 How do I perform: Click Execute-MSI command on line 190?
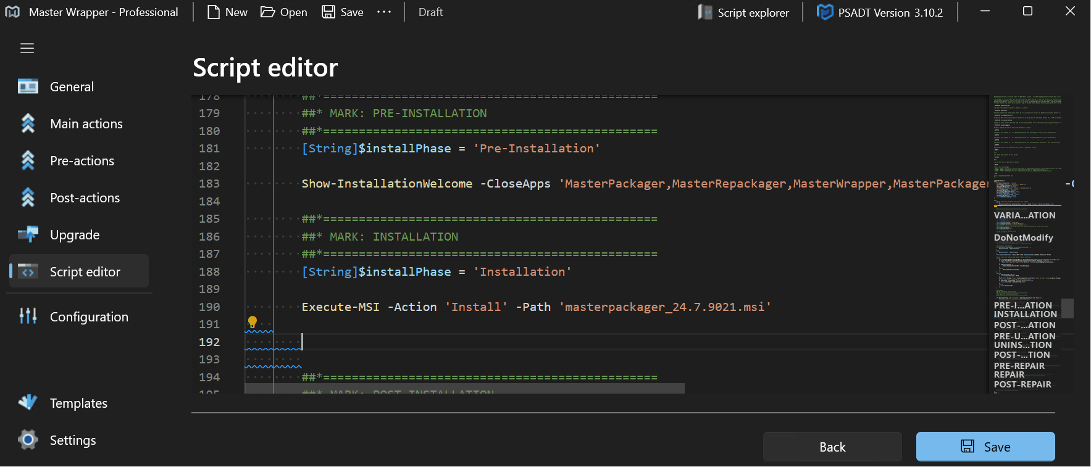pos(341,307)
